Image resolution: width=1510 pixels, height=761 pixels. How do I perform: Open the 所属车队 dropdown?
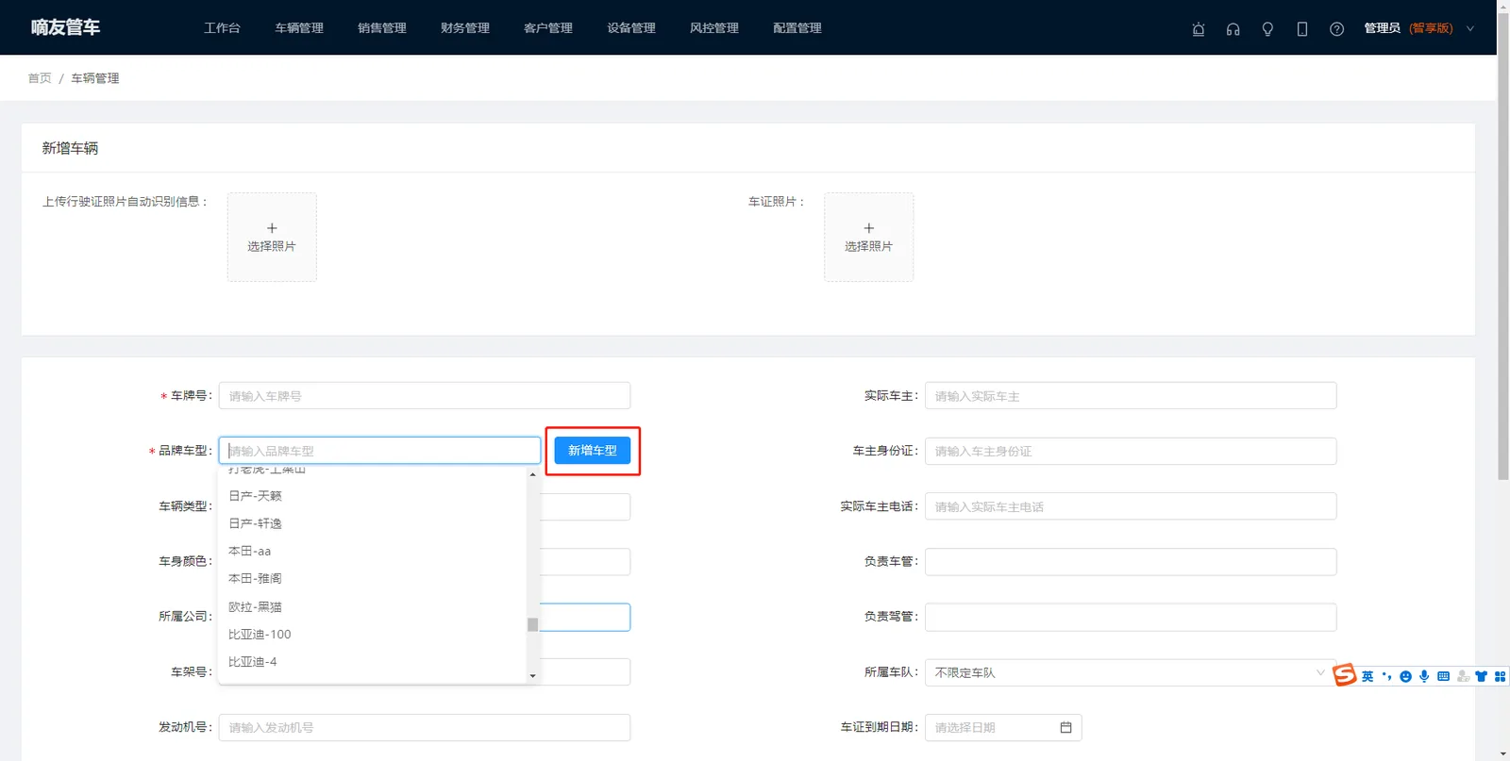click(1130, 672)
